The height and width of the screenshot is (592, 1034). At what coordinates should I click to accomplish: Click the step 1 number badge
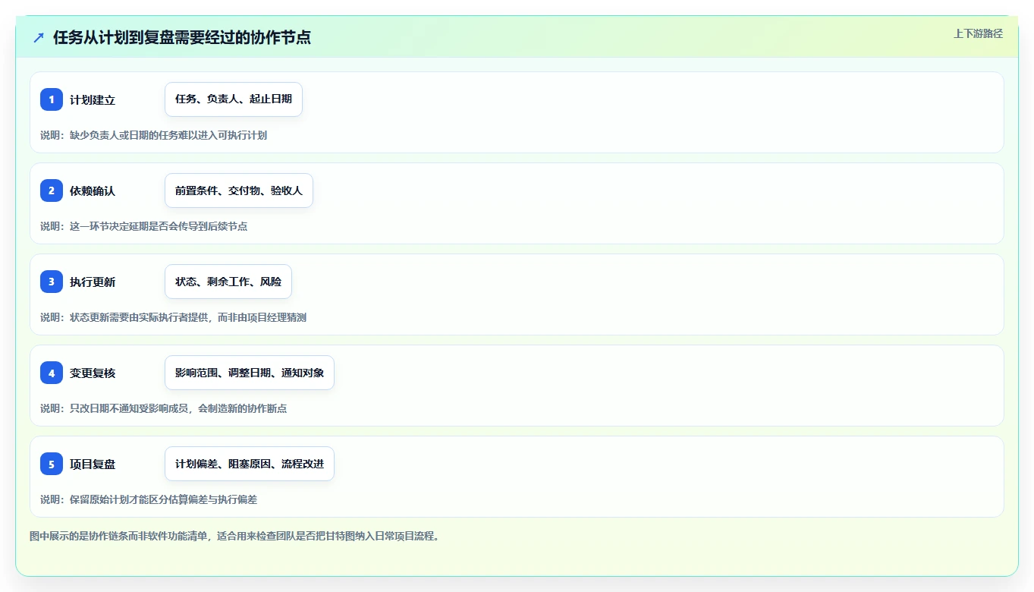pyautogui.click(x=52, y=99)
